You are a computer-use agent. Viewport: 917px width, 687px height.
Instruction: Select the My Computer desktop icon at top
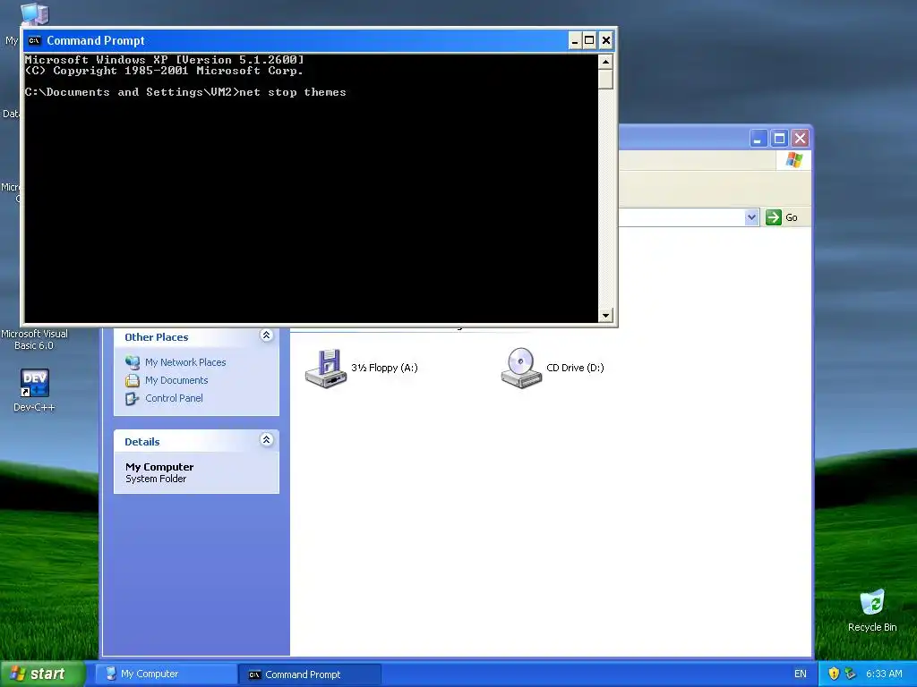[x=34, y=14]
